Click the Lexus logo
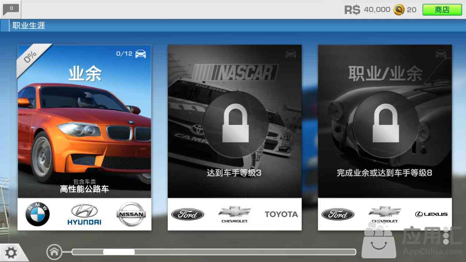The width and height of the screenshot is (466, 262). [431, 214]
